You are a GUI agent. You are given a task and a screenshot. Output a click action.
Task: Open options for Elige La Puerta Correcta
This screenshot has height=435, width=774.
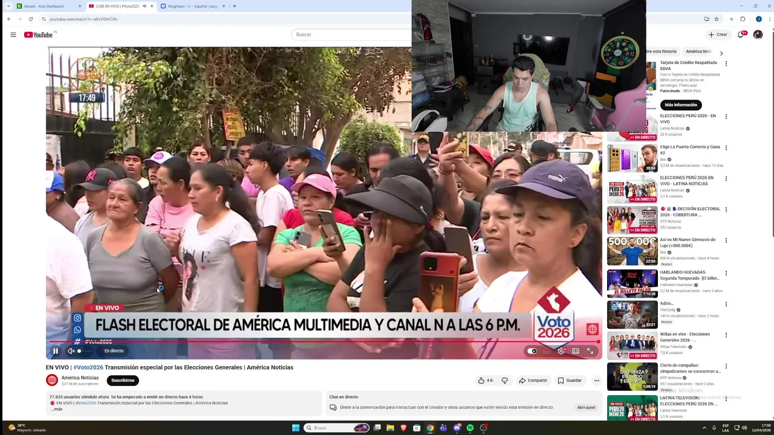pos(726,147)
